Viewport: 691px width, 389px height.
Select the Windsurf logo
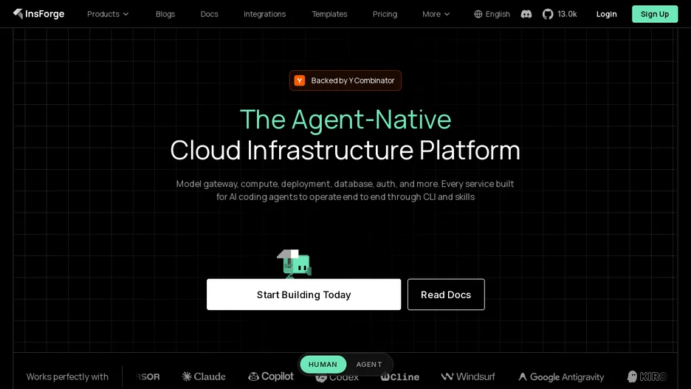[468, 376]
